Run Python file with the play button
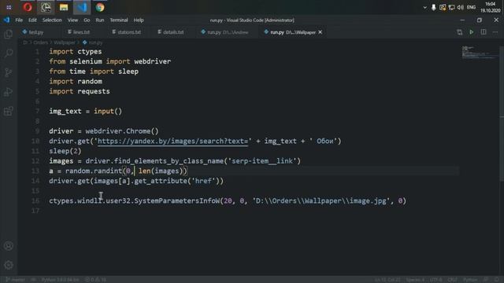The width and height of the screenshot is (504, 283). tap(472, 32)
